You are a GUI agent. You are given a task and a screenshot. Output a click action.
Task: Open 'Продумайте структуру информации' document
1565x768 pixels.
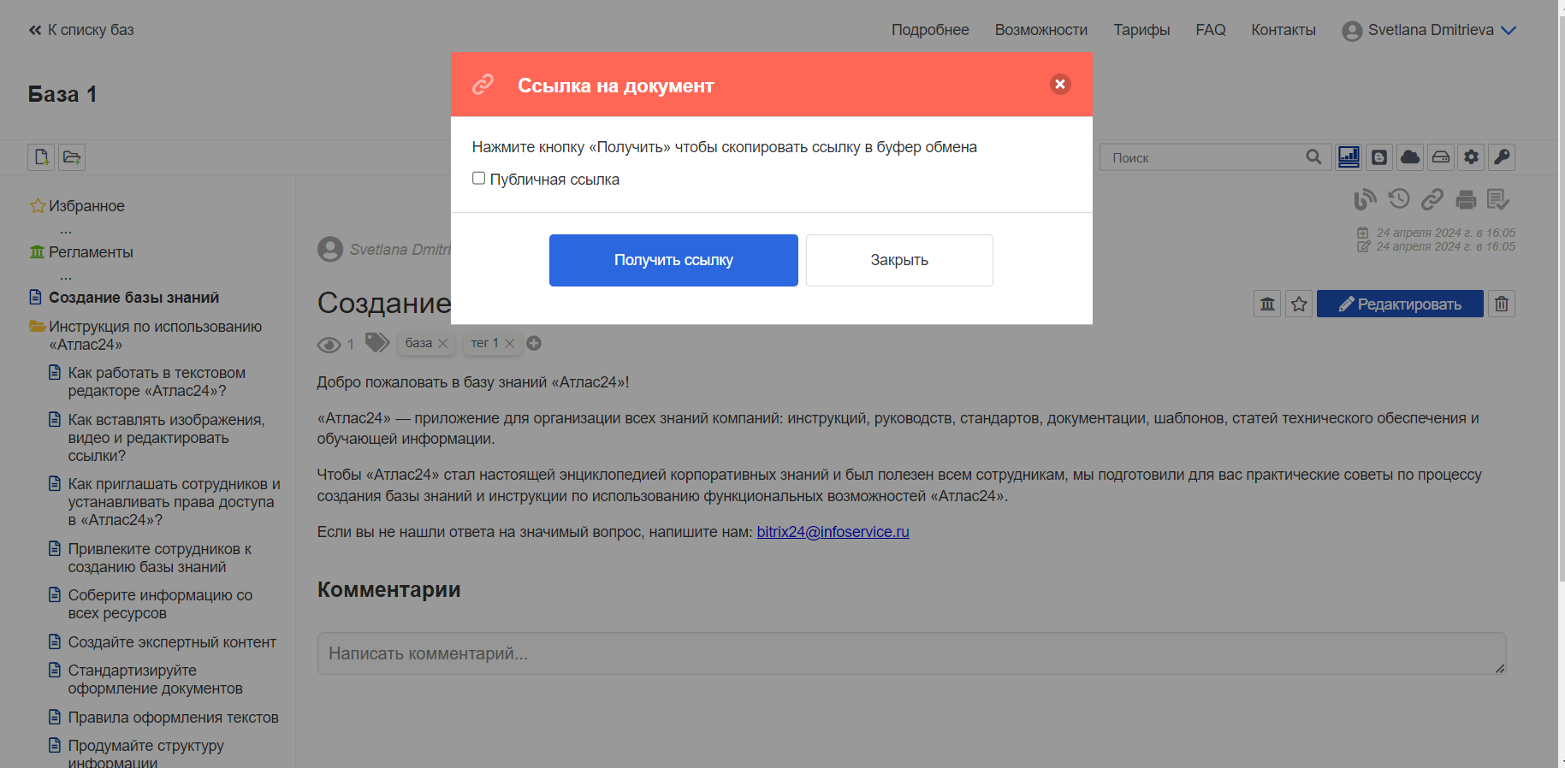(145, 753)
